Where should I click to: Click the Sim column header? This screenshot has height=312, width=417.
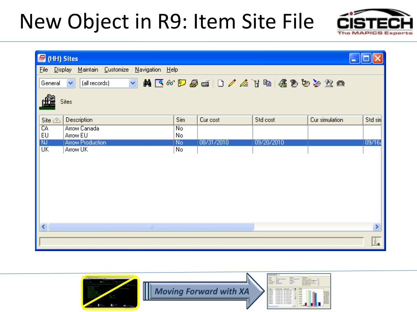click(186, 120)
